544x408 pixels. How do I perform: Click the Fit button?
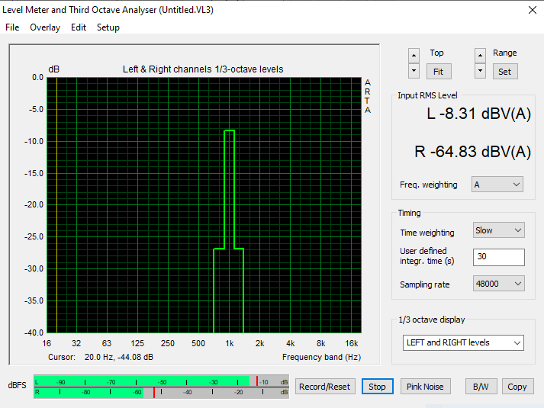[x=438, y=71]
